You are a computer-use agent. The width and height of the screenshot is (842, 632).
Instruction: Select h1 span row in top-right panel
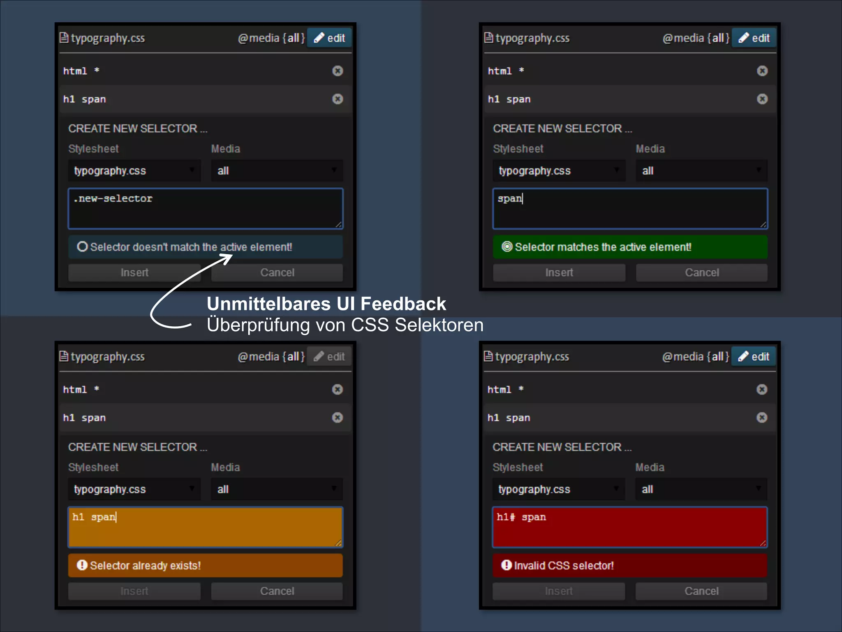tap(630, 99)
